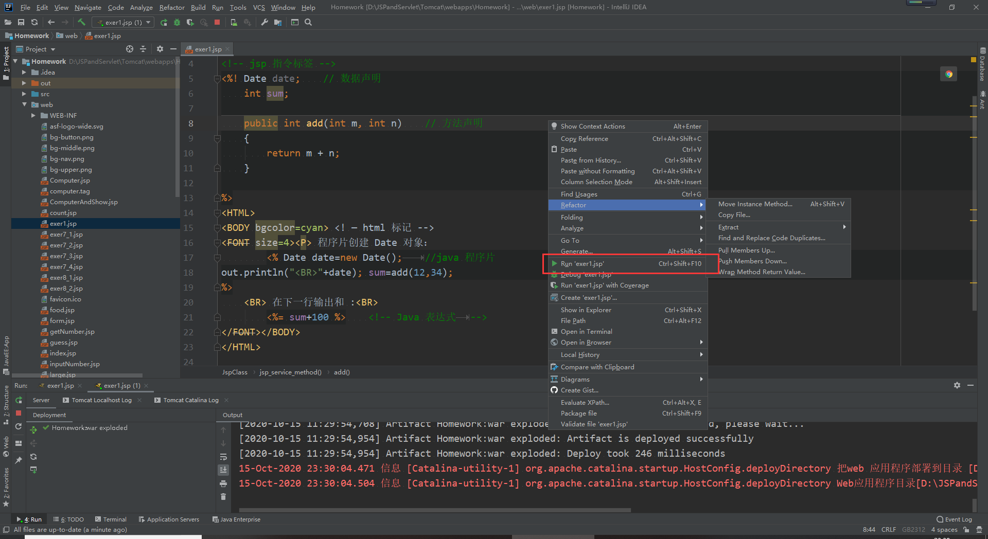988x539 pixels.
Task: Click the Restore Layout icon in Run panel
Action: click(19, 443)
